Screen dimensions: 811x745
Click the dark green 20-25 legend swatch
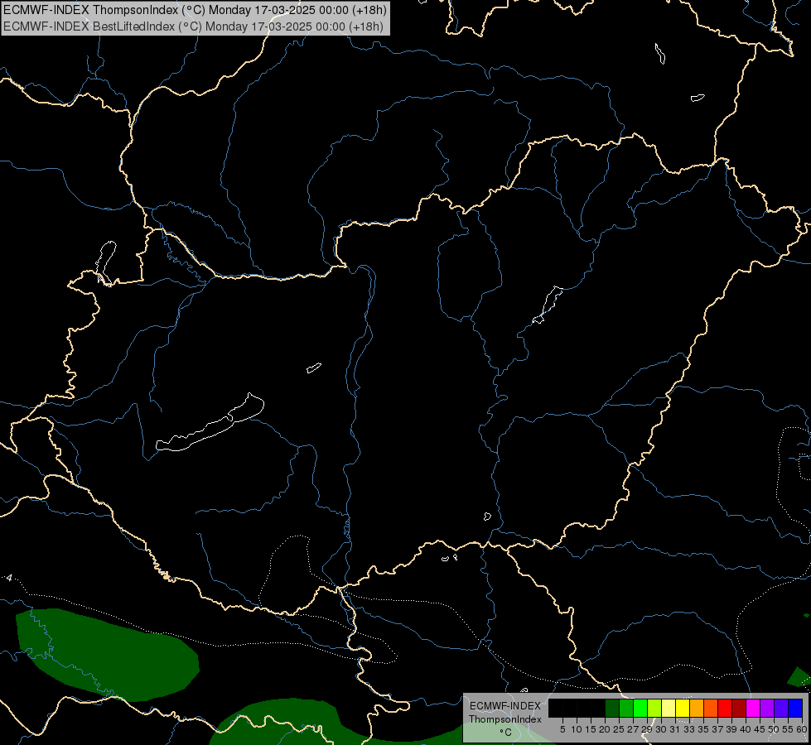point(612,708)
